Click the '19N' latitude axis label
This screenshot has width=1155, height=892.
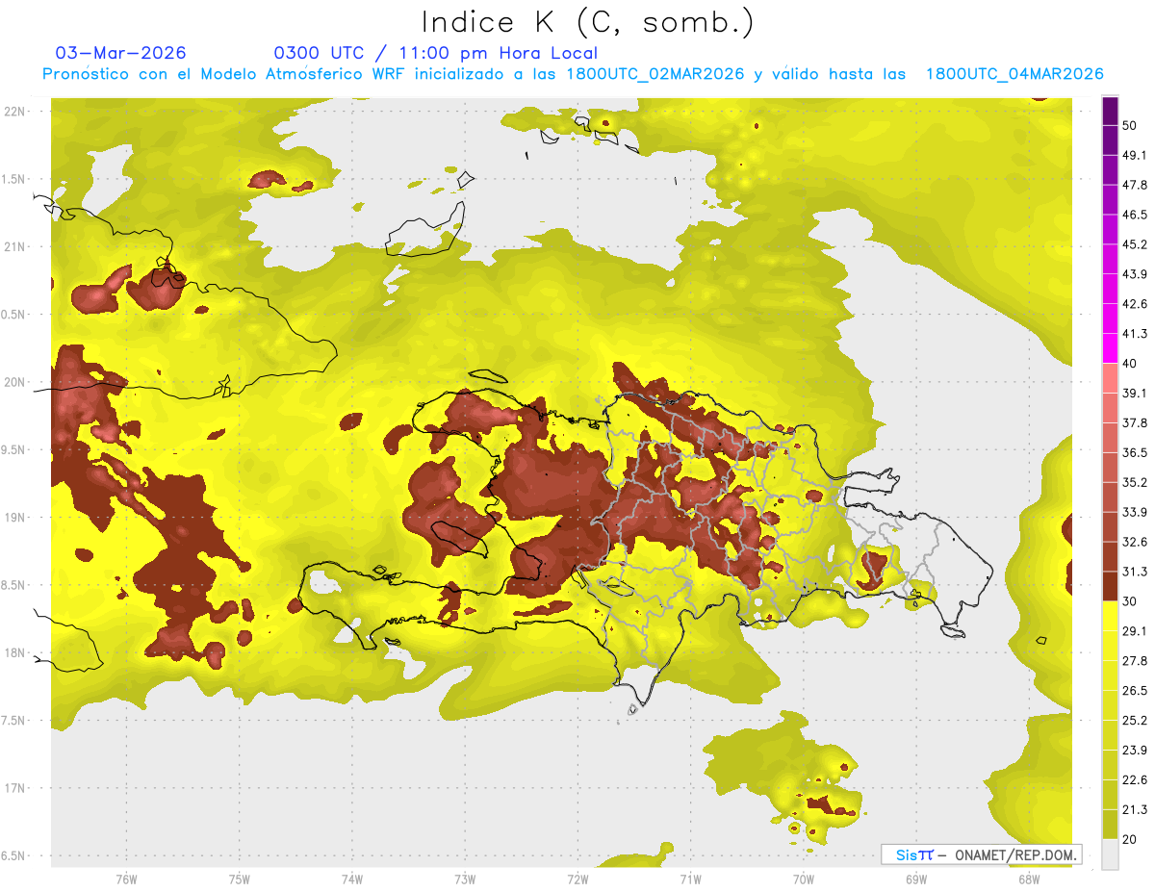click(14, 517)
